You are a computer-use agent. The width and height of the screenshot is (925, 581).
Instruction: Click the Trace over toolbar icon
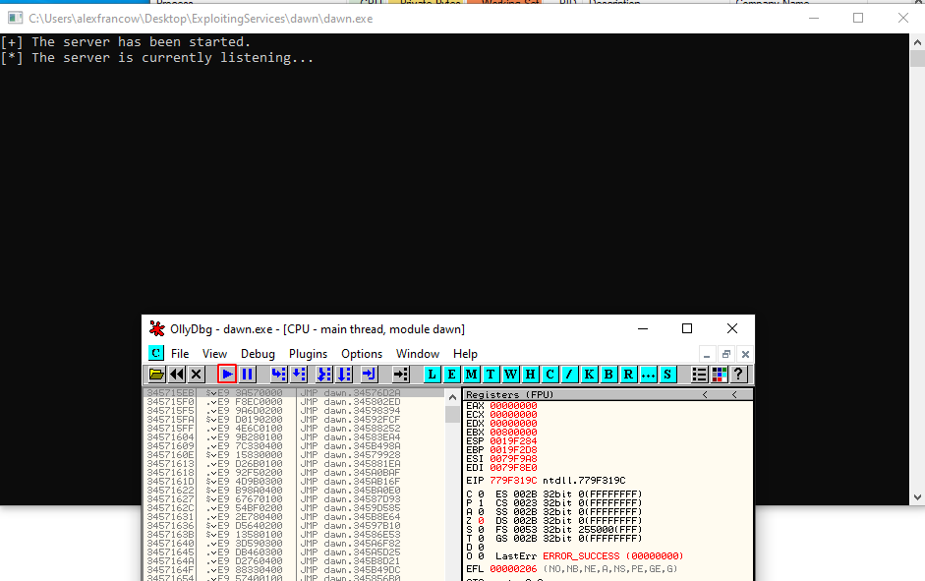(x=344, y=374)
